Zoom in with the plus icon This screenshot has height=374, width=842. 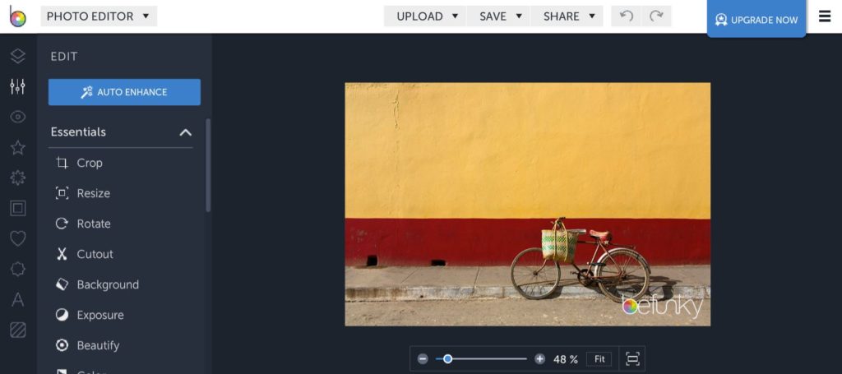(539, 359)
